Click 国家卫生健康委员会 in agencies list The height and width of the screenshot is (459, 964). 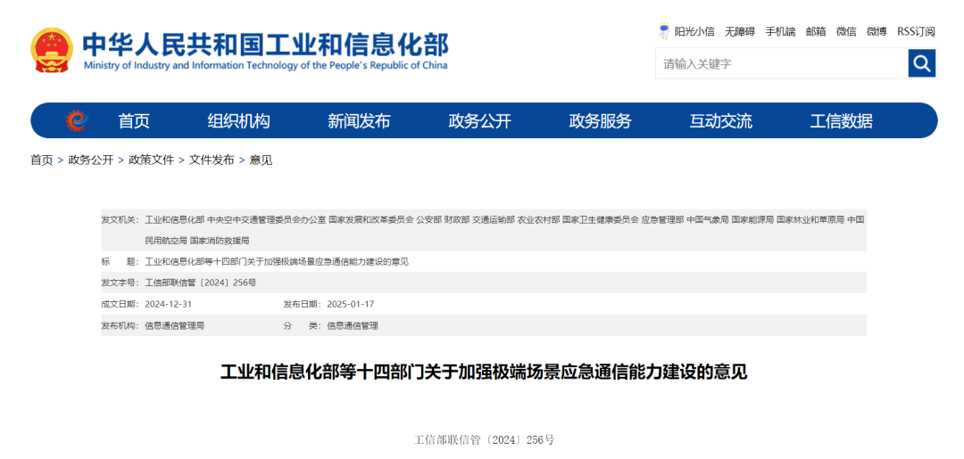coord(601,219)
